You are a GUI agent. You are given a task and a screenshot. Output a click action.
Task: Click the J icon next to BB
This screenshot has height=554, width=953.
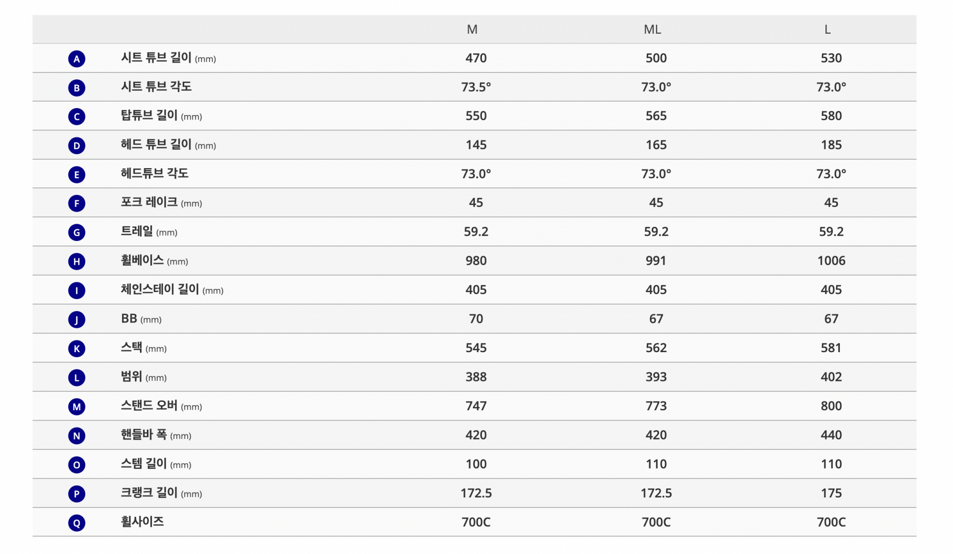pos(76,319)
